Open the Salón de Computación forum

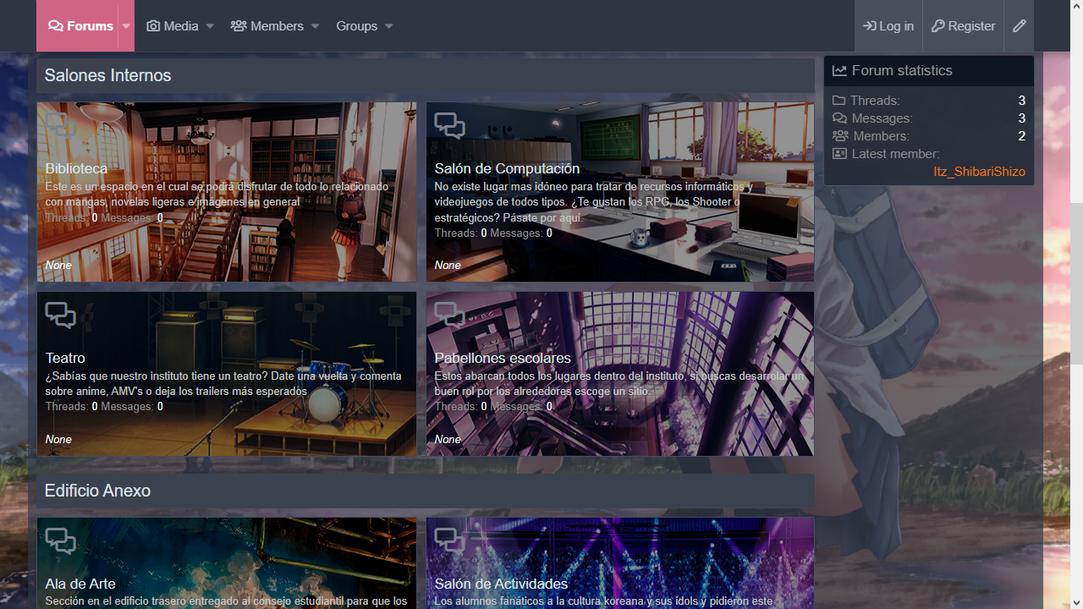(x=507, y=168)
